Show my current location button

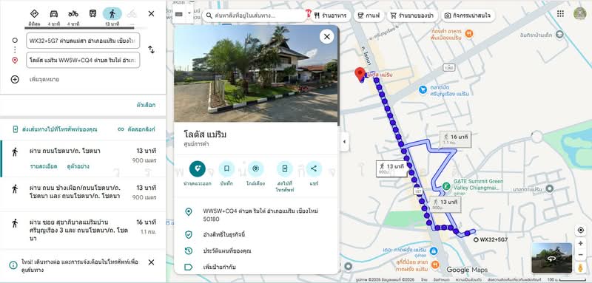580,231
